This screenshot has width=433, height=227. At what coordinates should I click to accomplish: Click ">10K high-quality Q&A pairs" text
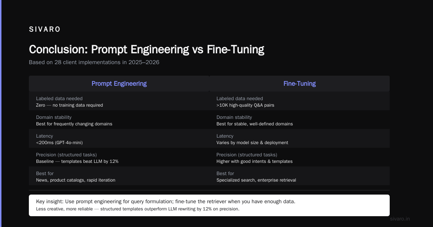click(245, 105)
